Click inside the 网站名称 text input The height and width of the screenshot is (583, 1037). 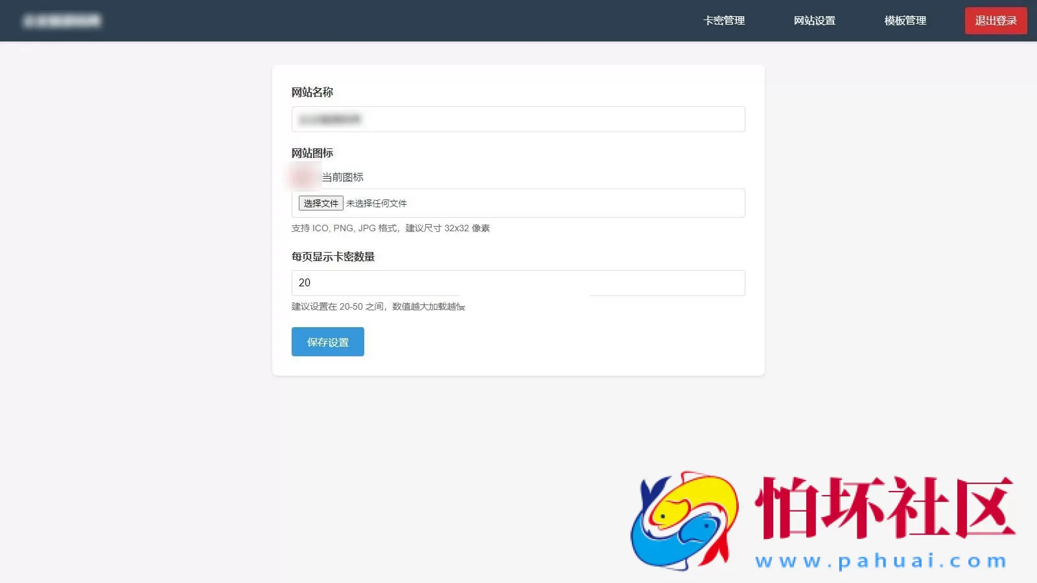pyautogui.click(x=517, y=119)
